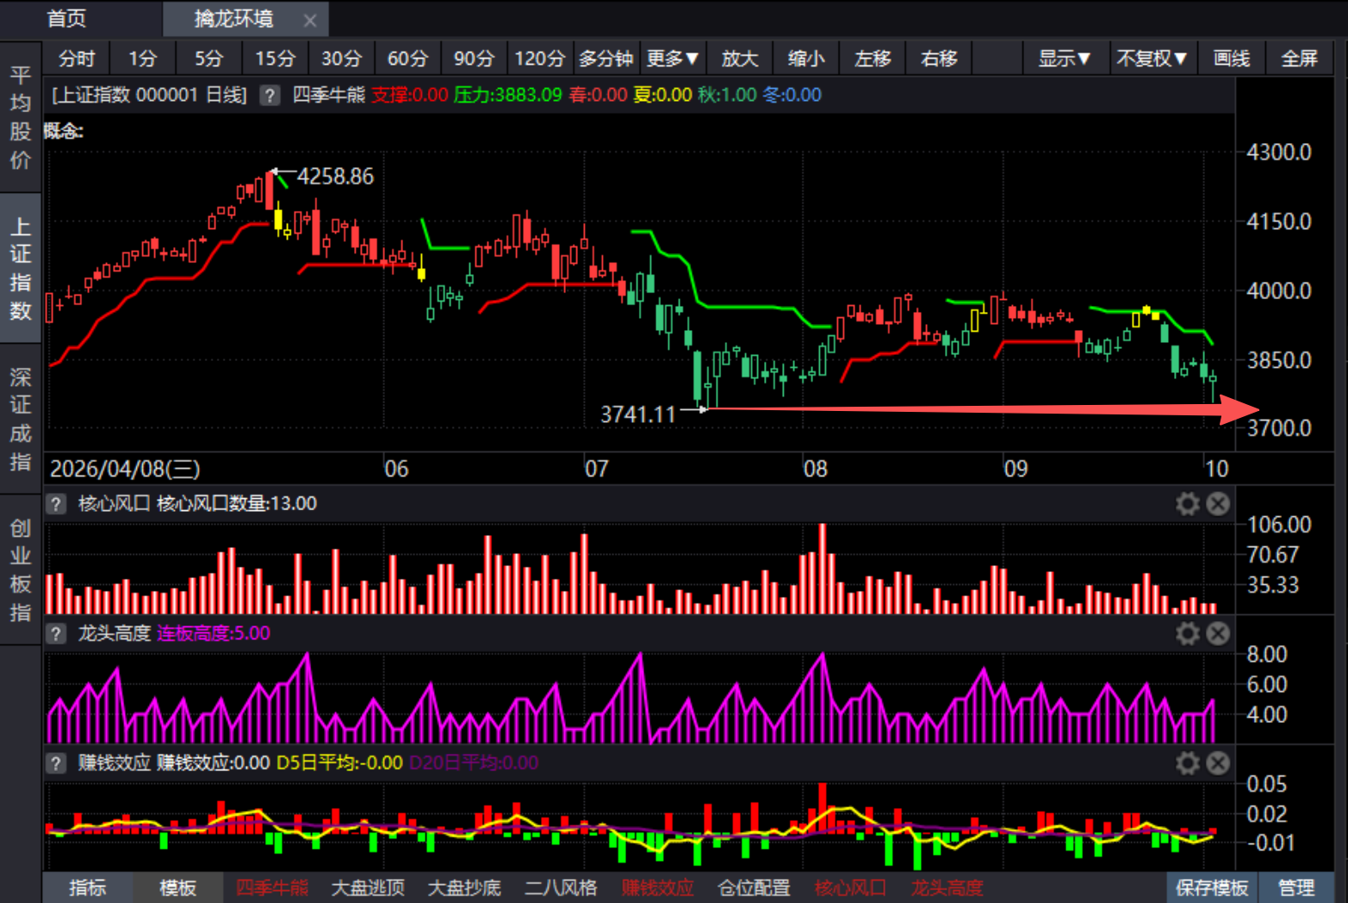
Task: Close the 赚钱效应 indicator panel
Action: 1218,763
